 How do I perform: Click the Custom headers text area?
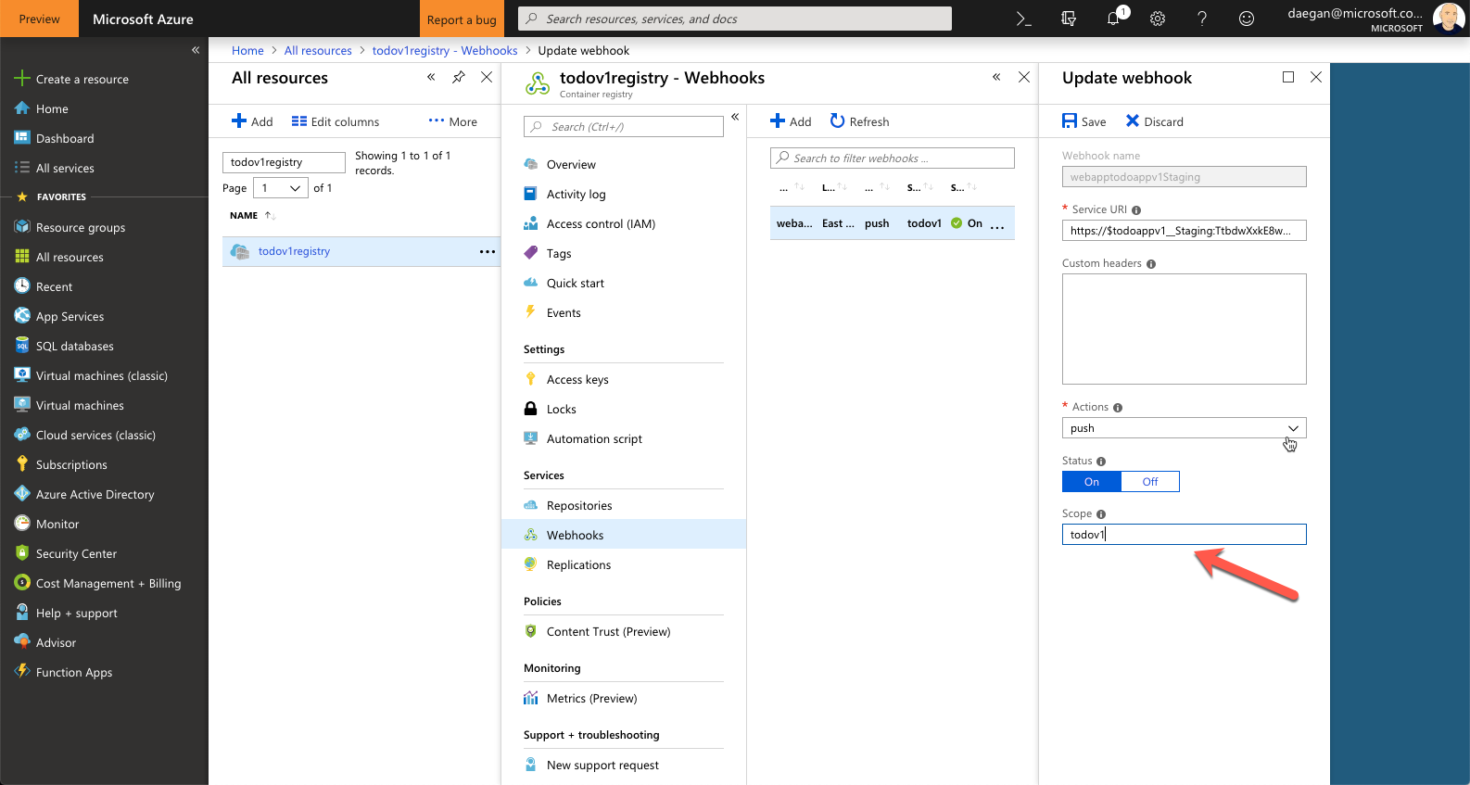(x=1184, y=329)
